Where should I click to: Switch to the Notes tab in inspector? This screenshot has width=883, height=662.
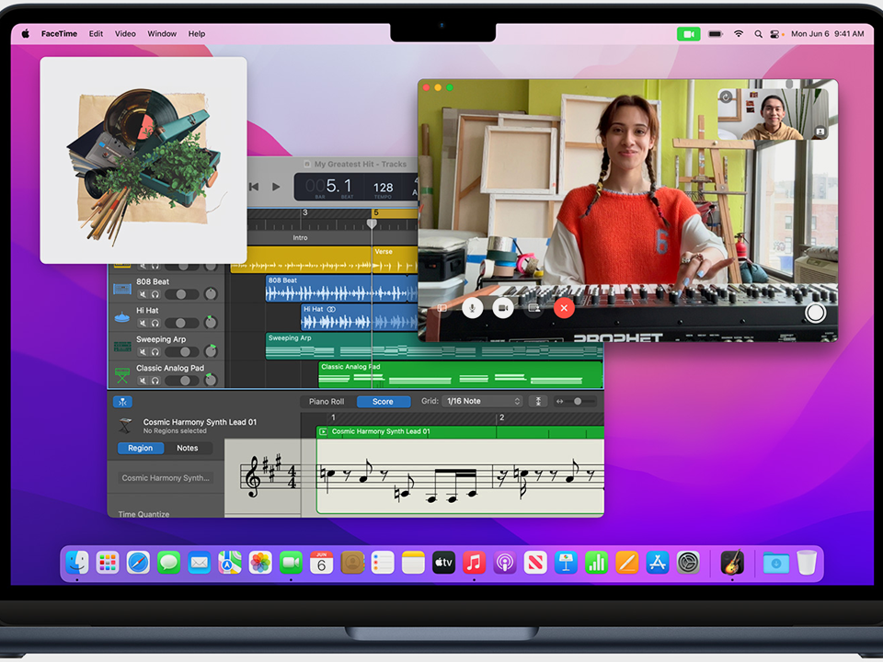[188, 448]
